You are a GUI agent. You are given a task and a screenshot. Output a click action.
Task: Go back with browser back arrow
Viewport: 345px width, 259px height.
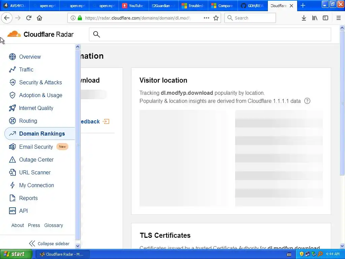coord(7,18)
